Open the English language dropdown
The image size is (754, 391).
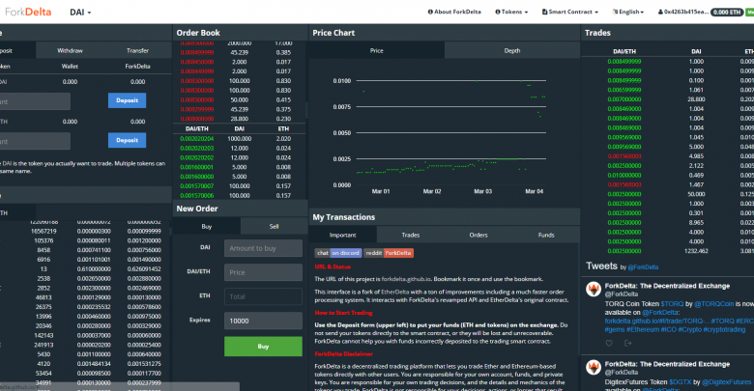point(628,12)
